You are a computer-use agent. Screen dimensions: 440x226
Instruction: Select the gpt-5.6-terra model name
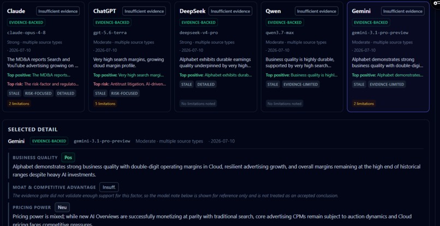click(110, 33)
